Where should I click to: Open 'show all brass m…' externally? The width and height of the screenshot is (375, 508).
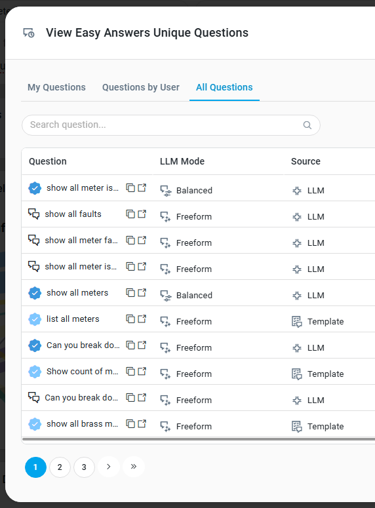coord(142,424)
